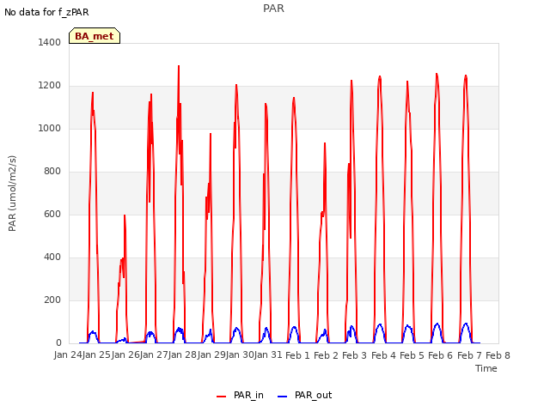Click the Jan 24 x-axis label
The height and width of the screenshot is (412, 550).
coord(68,355)
